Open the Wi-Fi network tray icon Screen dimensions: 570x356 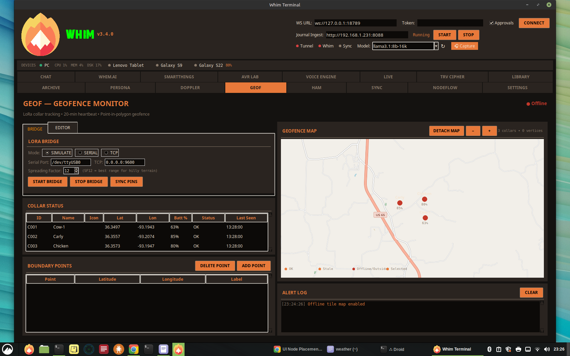537,349
